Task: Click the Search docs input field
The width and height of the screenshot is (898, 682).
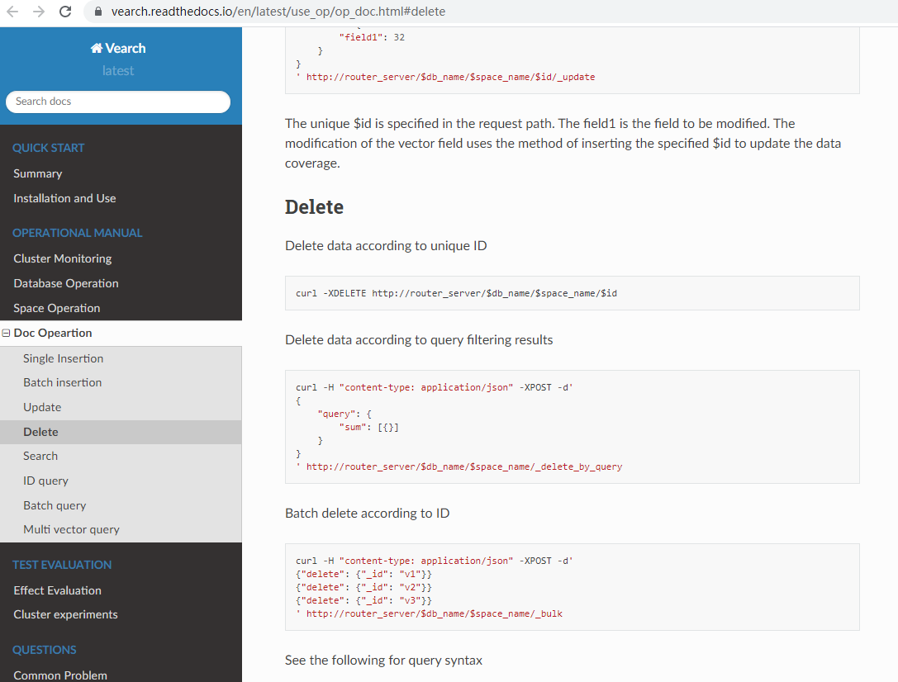Action: pyautogui.click(x=117, y=101)
